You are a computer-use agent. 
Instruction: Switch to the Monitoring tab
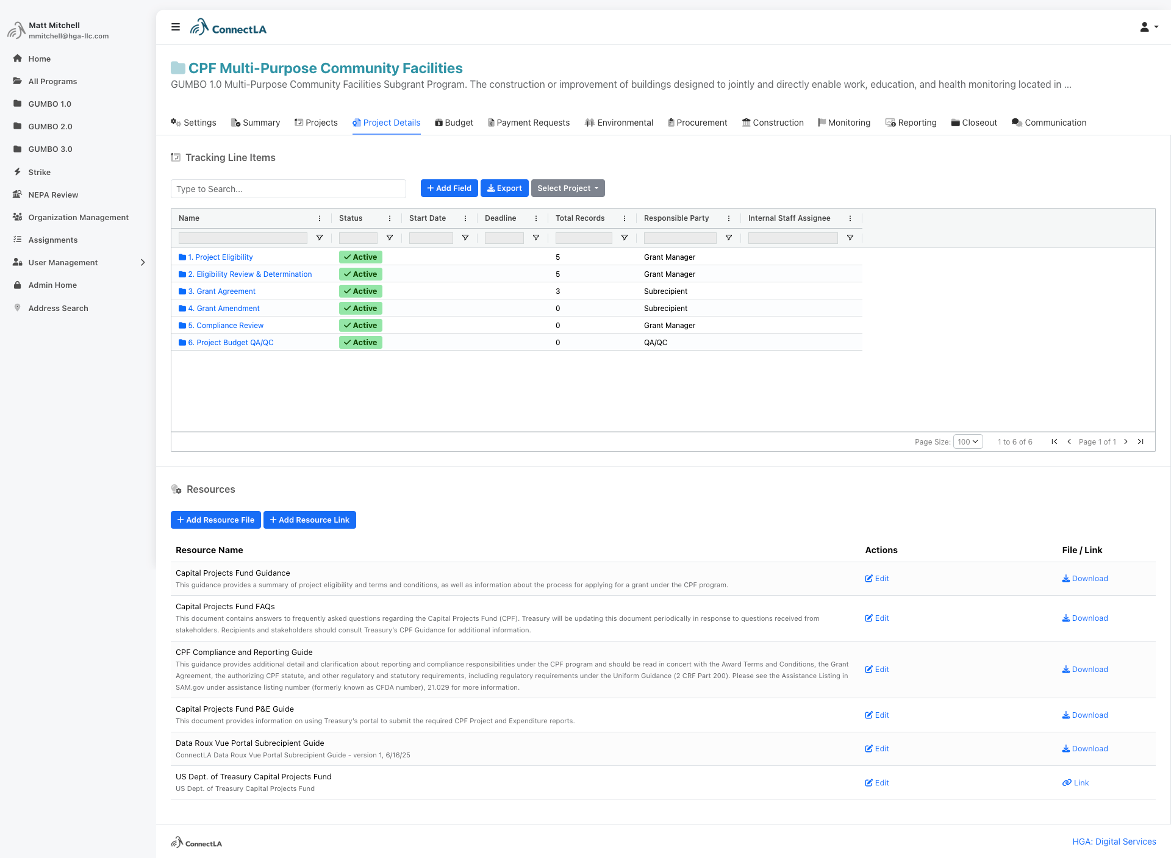[844, 123]
